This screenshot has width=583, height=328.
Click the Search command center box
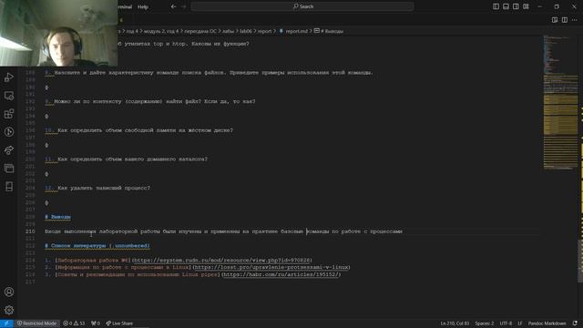point(302,6)
